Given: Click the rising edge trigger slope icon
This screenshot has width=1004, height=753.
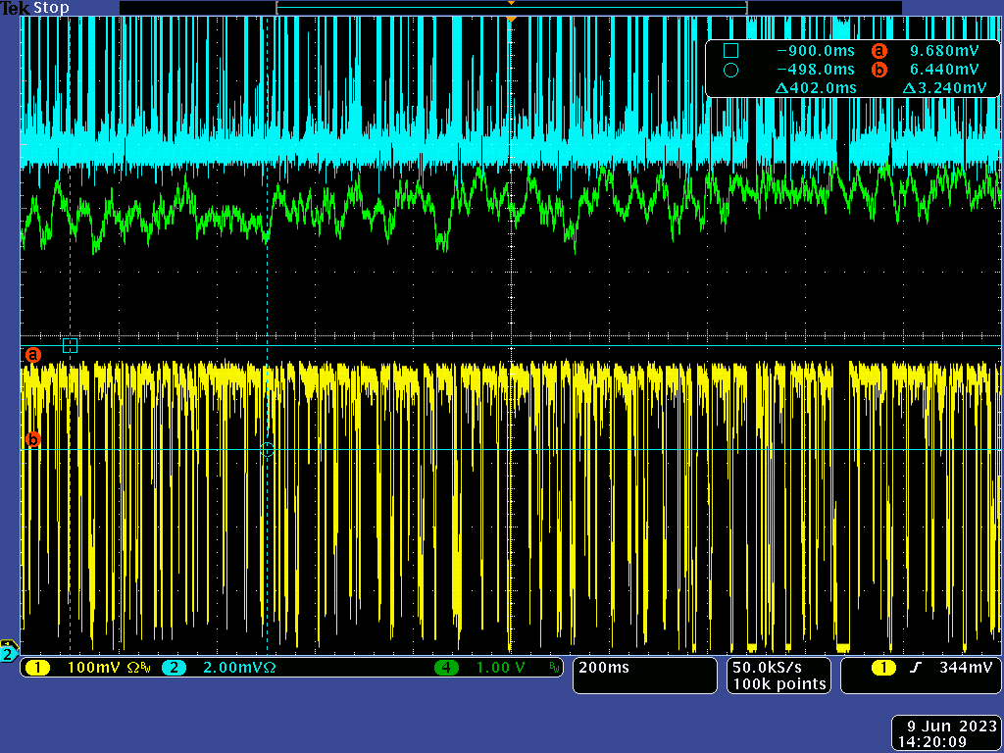Looking at the screenshot, I should point(917,668).
